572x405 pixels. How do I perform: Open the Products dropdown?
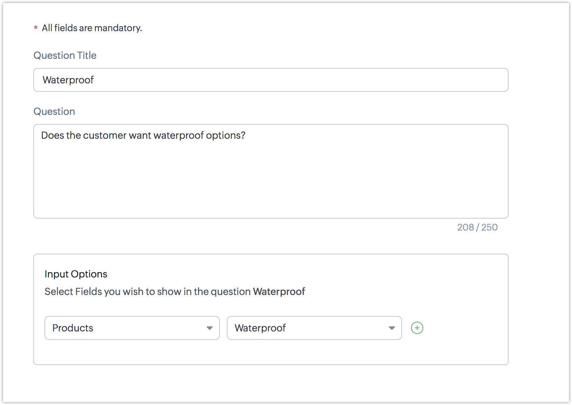coord(132,328)
